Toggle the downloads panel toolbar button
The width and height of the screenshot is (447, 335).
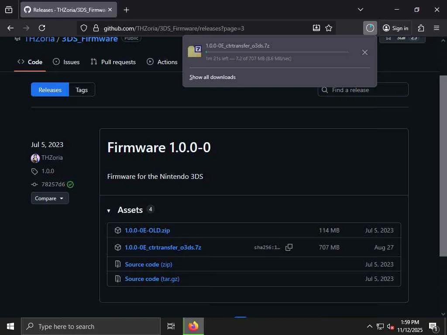click(370, 28)
